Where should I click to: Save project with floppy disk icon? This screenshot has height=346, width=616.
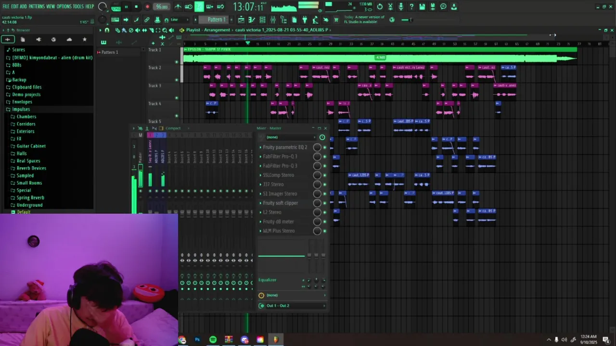tap(422, 7)
